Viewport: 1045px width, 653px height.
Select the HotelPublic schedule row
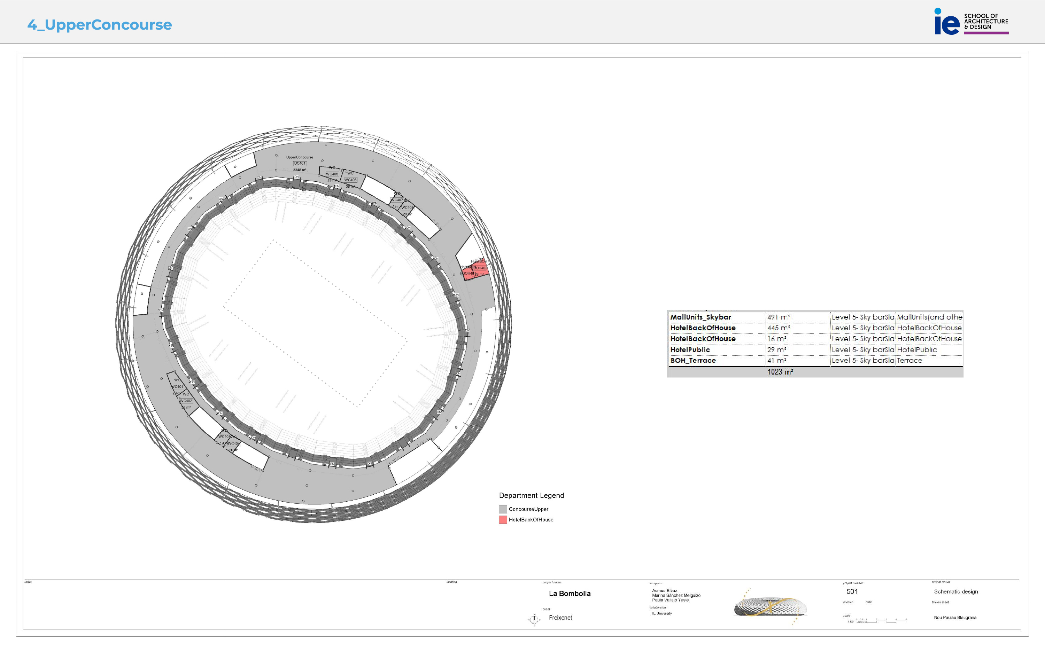[x=690, y=349]
